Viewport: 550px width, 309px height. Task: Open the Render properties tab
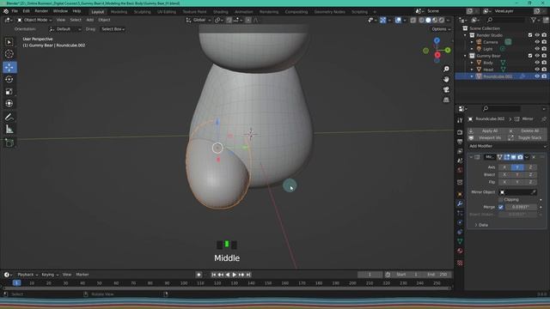(x=460, y=132)
